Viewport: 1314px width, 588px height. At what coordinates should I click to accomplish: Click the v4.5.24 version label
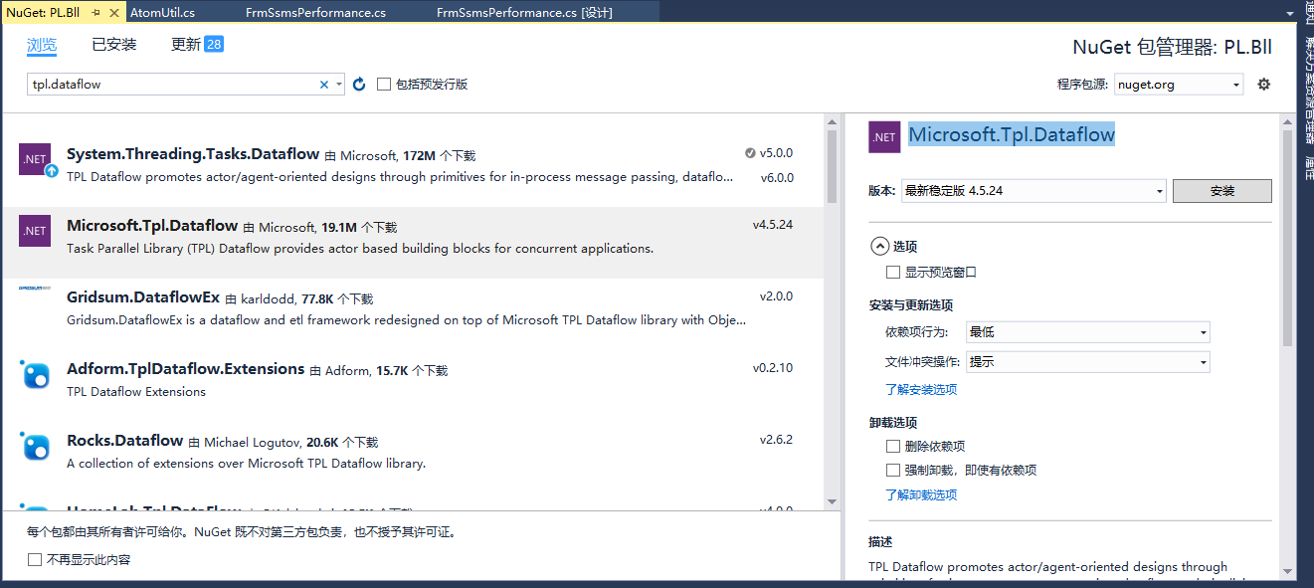tap(773, 225)
